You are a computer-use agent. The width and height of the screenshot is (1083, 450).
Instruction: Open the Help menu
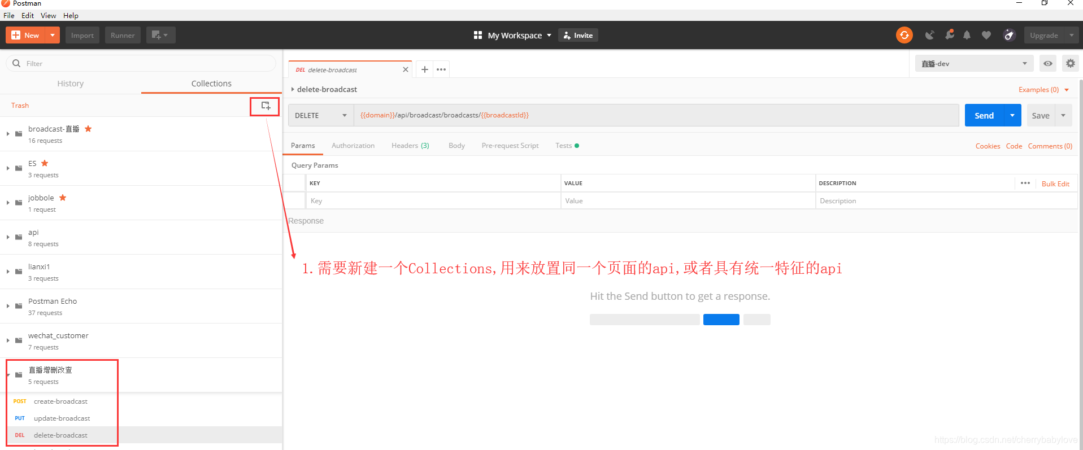71,15
